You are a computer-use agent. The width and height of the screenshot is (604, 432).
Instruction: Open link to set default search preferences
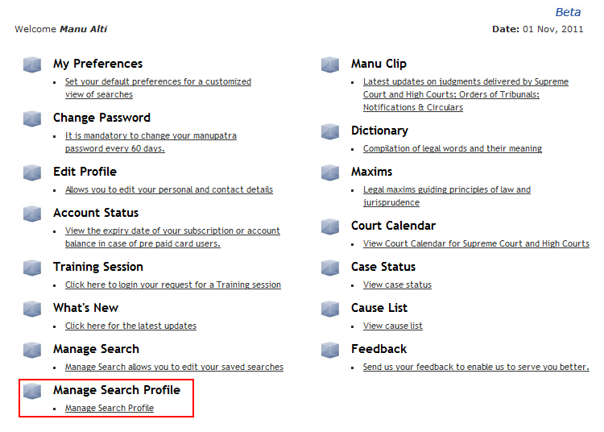[x=158, y=88]
